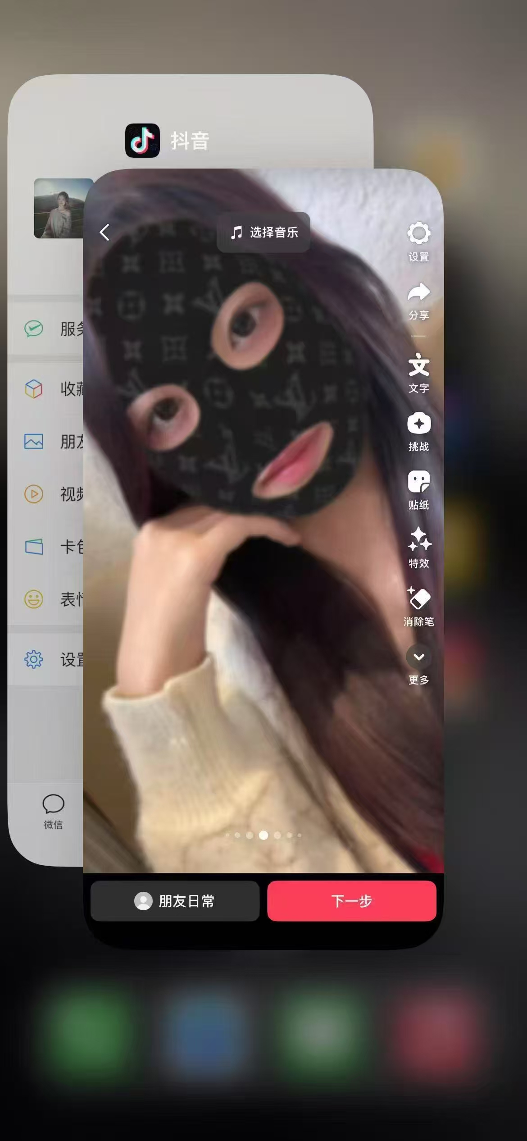Viewport: 527px width, 1141px height.
Task: Open the 选择音乐 music picker
Action: (x=263, y=232)
